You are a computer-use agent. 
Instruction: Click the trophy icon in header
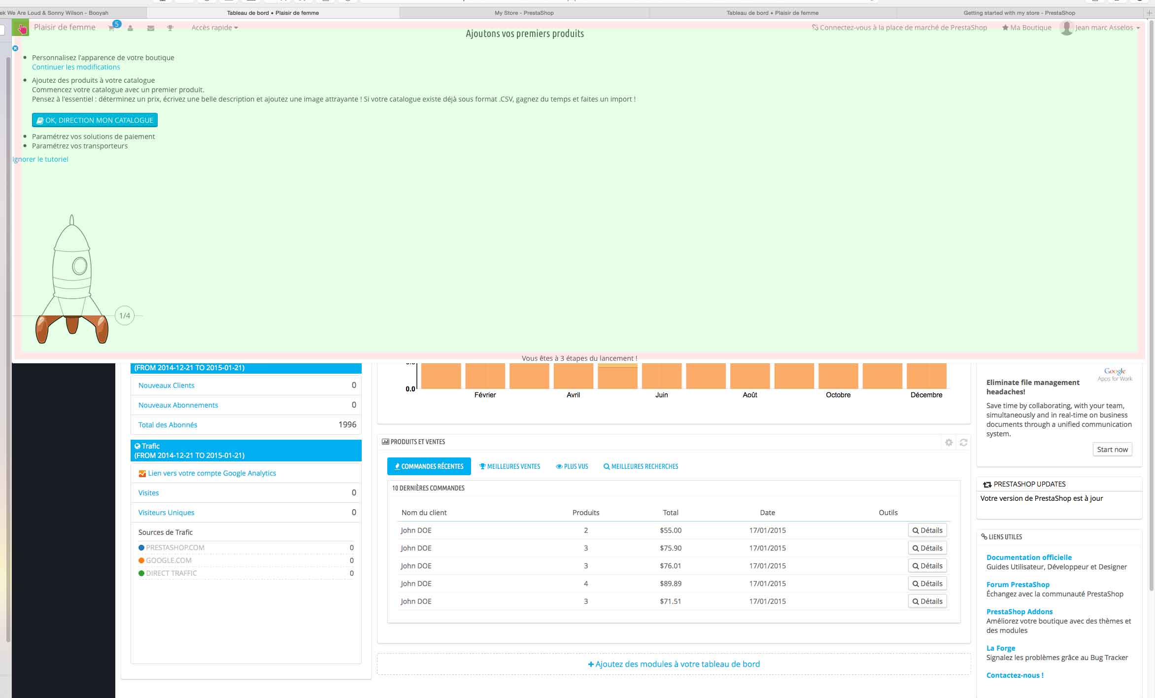tap(170, 28)
